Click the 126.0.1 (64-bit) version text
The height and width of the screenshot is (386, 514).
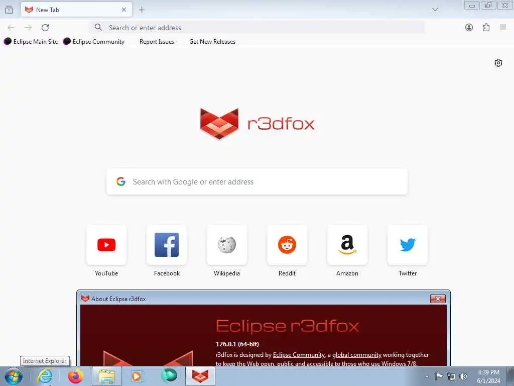pos(237,344)
